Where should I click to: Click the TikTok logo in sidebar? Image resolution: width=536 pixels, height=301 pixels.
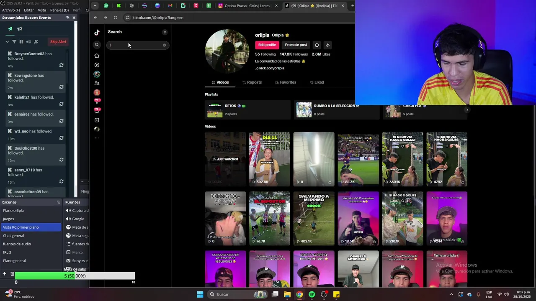tap(97, 32)
